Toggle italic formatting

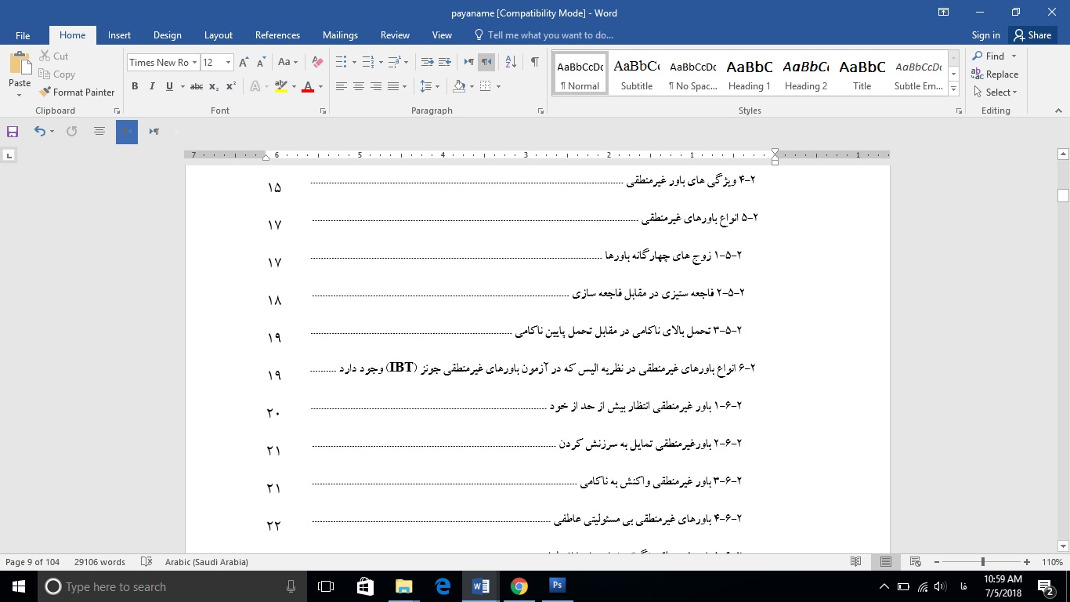pyautogui.click(x=152, y=86)
